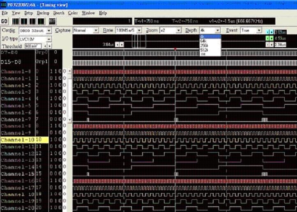
Task: Click the last toolbar icon right of the green-striped one
Action: click(x=52, y=21)
